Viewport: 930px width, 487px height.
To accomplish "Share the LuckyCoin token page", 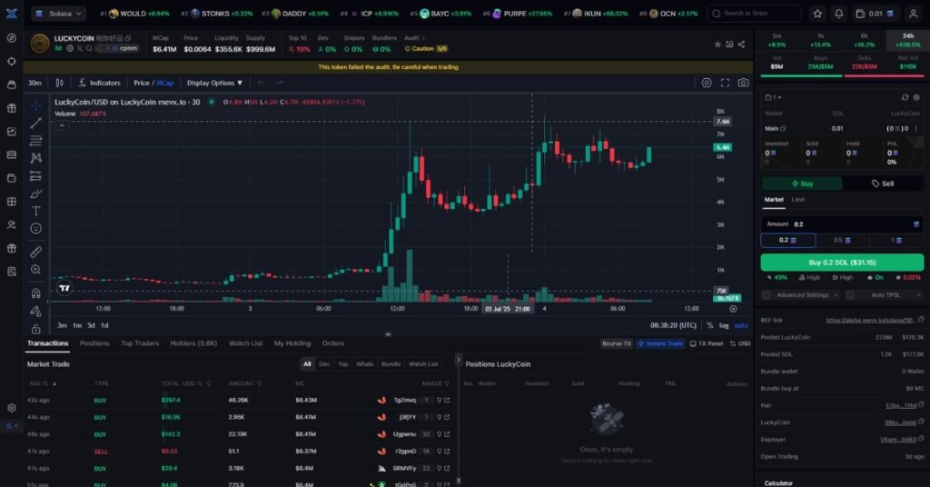I will (741, 45).
